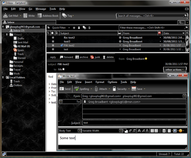Open the Spam folder
The image size is (191, 158).
tap(21, 50)
